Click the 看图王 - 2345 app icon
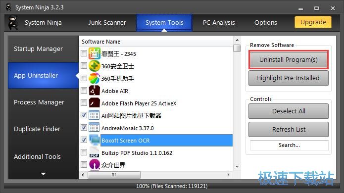 (95, 53)
